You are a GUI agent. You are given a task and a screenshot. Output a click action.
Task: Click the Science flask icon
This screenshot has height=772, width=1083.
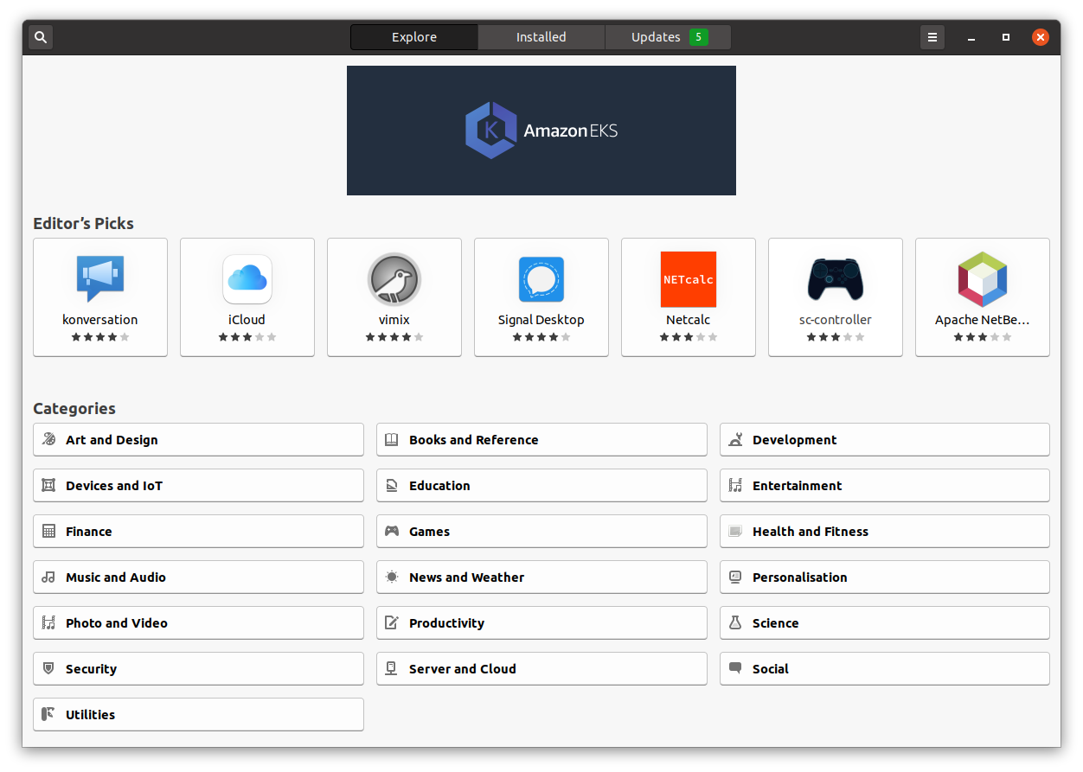(x=735, y=622)
